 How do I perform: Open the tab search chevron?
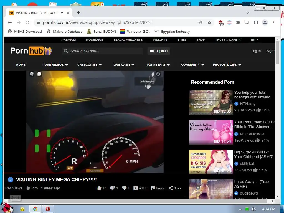point(248,13)
